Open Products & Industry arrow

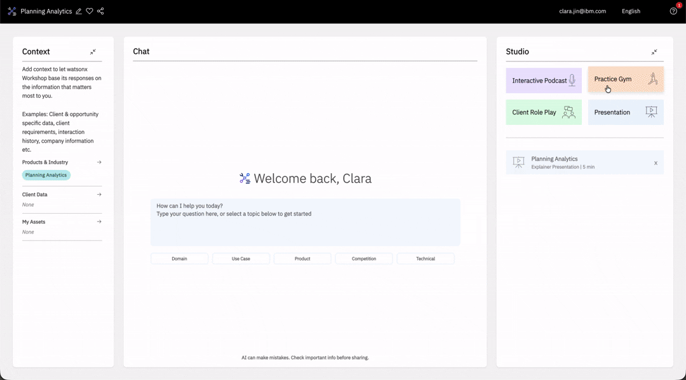(99, 162)
